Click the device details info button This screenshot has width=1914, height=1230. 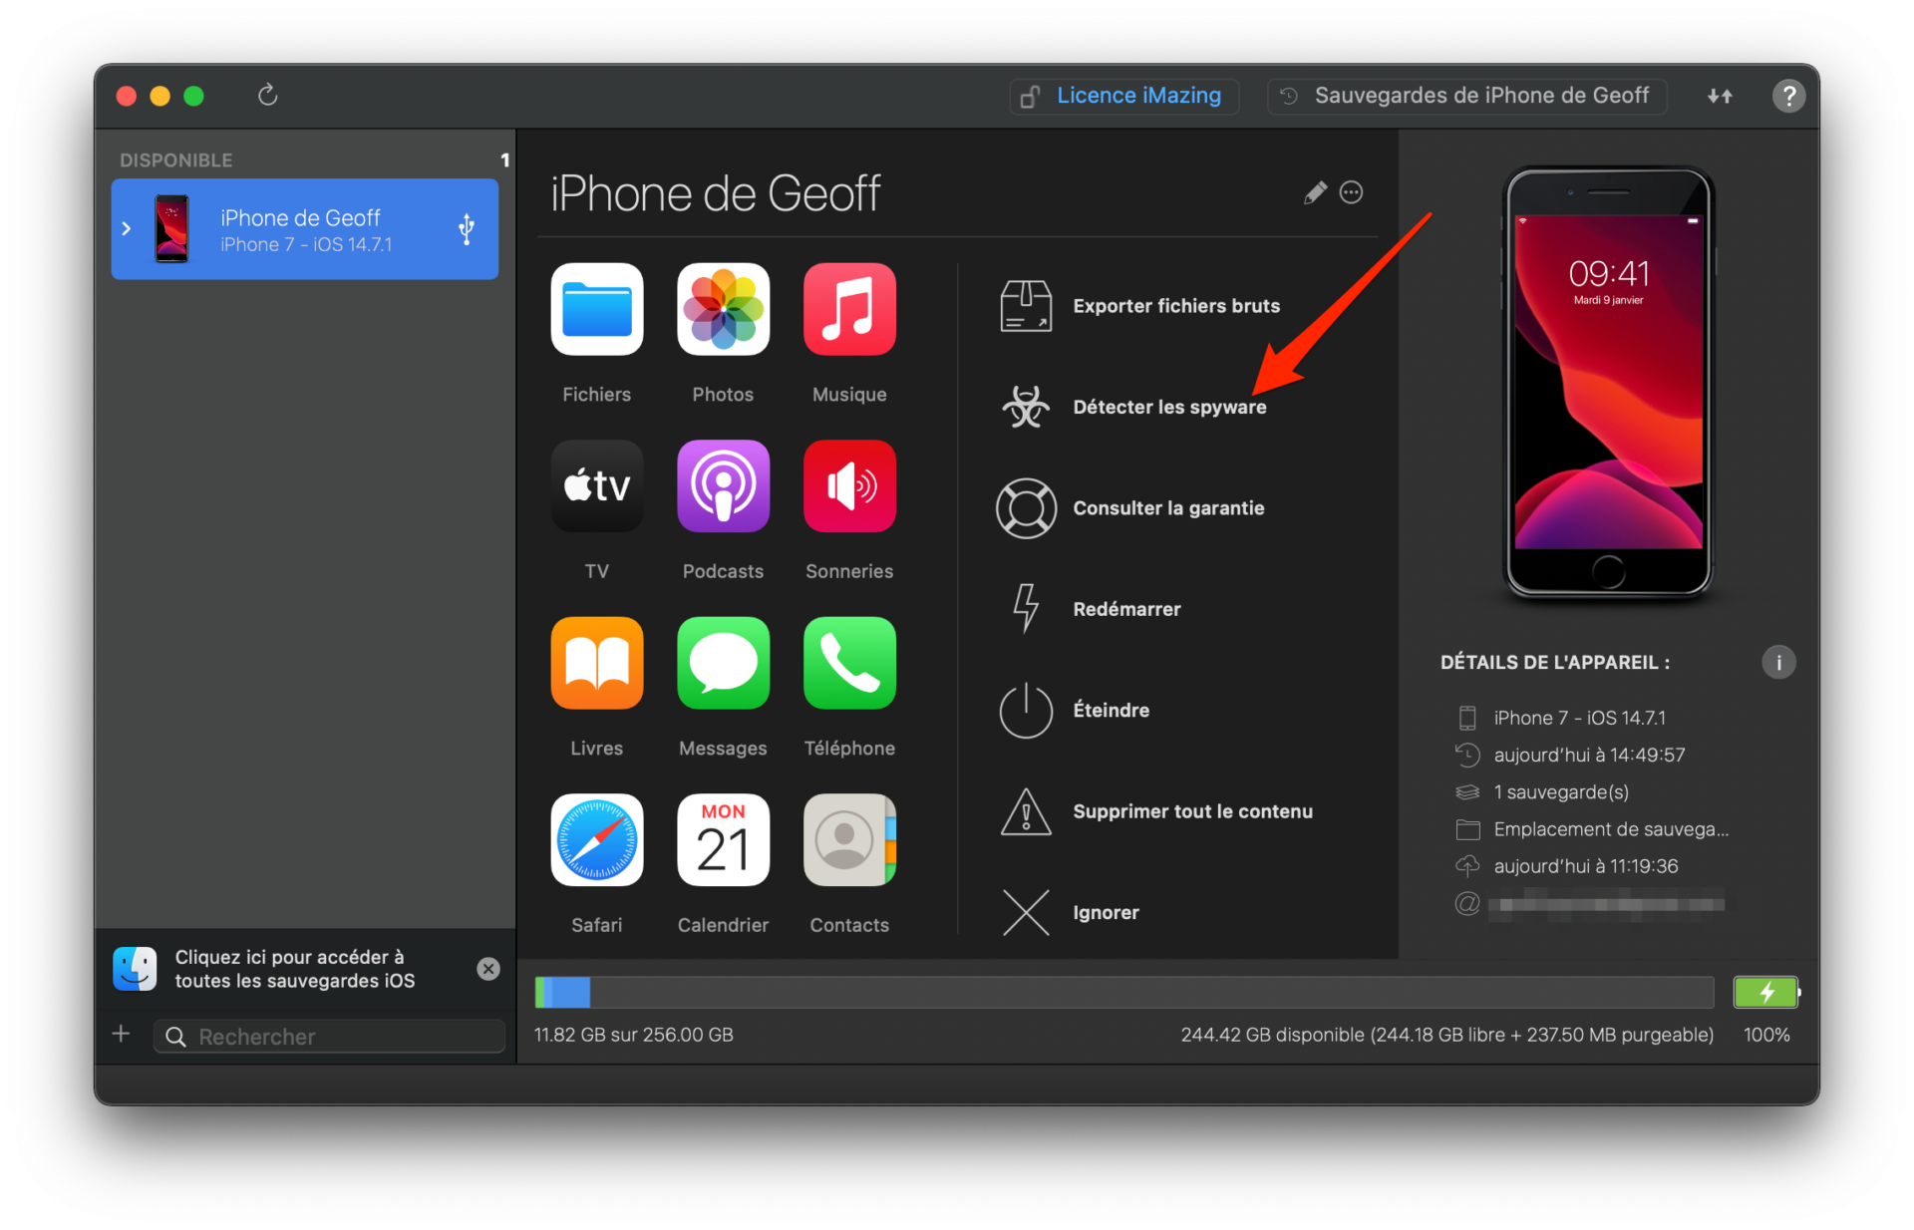pos(1778,663)
